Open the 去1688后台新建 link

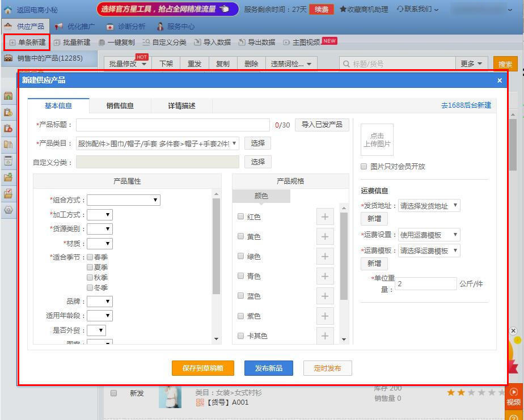(x=466, y=105)
